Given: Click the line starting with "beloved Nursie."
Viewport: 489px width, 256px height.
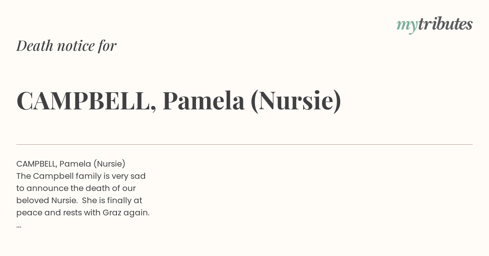Looking at the screenshot, I should pyautogui.click(x=79, y=200).
